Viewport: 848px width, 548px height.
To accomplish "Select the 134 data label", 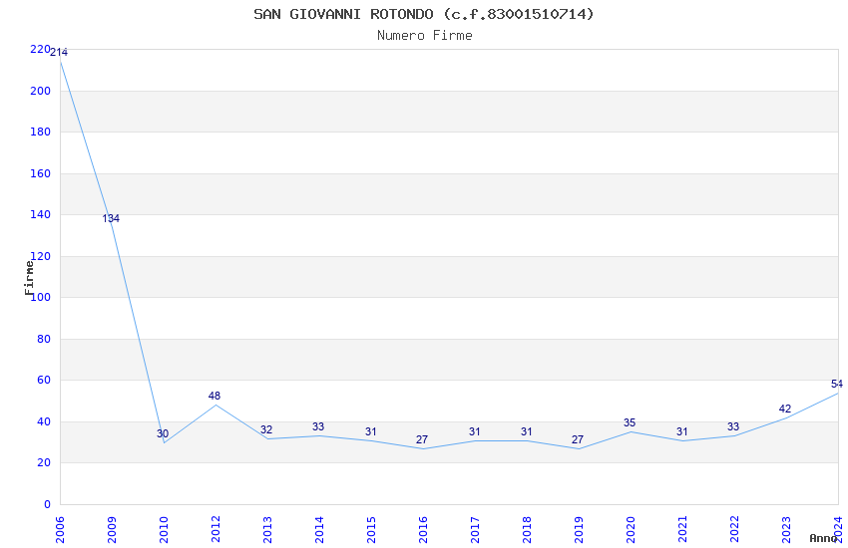I will tap(111, 218).
